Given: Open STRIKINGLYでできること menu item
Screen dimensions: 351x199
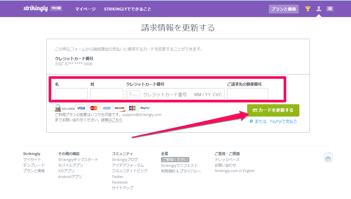Looking at the screenshot, I should (x=128, y=9).
